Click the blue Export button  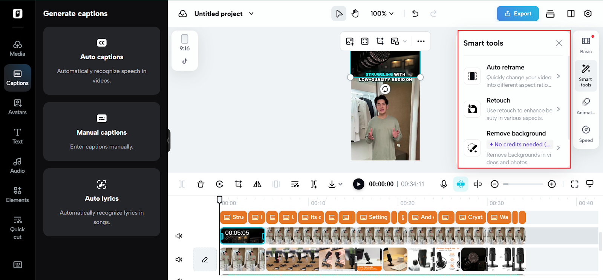tap(518, 14)
